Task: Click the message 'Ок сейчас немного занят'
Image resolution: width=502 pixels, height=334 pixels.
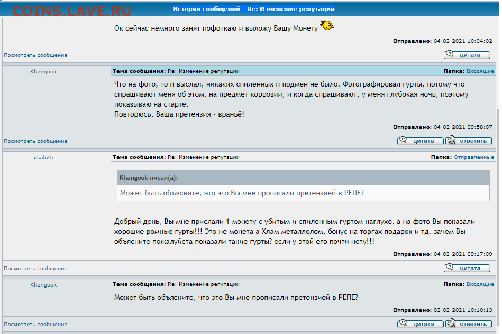Action: pos(216,28)
